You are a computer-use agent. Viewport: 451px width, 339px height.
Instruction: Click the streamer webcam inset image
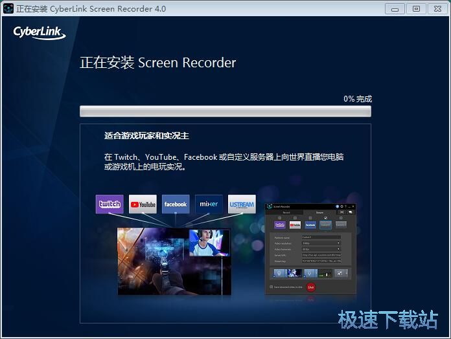tap(209, 243)
